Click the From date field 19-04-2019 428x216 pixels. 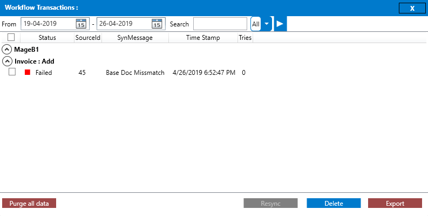tap(47, 24)
